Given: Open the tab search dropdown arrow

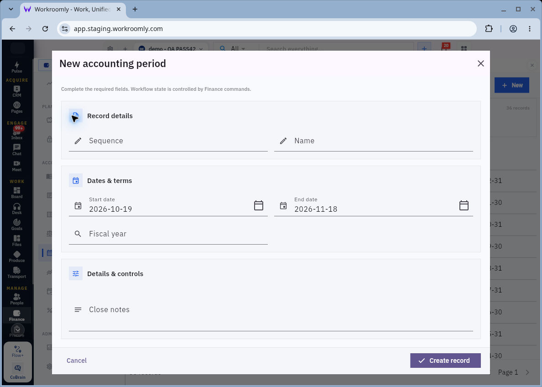Looking at the screenshot, I should click(10, 9).
